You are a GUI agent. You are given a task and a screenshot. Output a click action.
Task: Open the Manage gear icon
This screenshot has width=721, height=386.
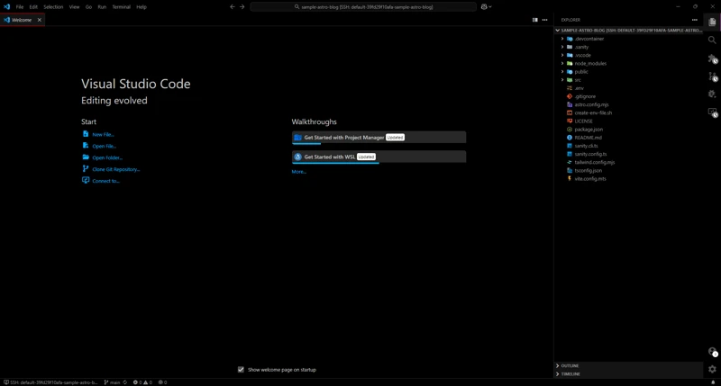coord(712,369)
